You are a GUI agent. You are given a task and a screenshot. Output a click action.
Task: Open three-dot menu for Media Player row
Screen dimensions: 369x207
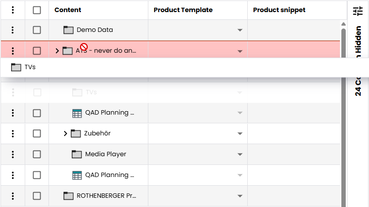click(13, 154)
